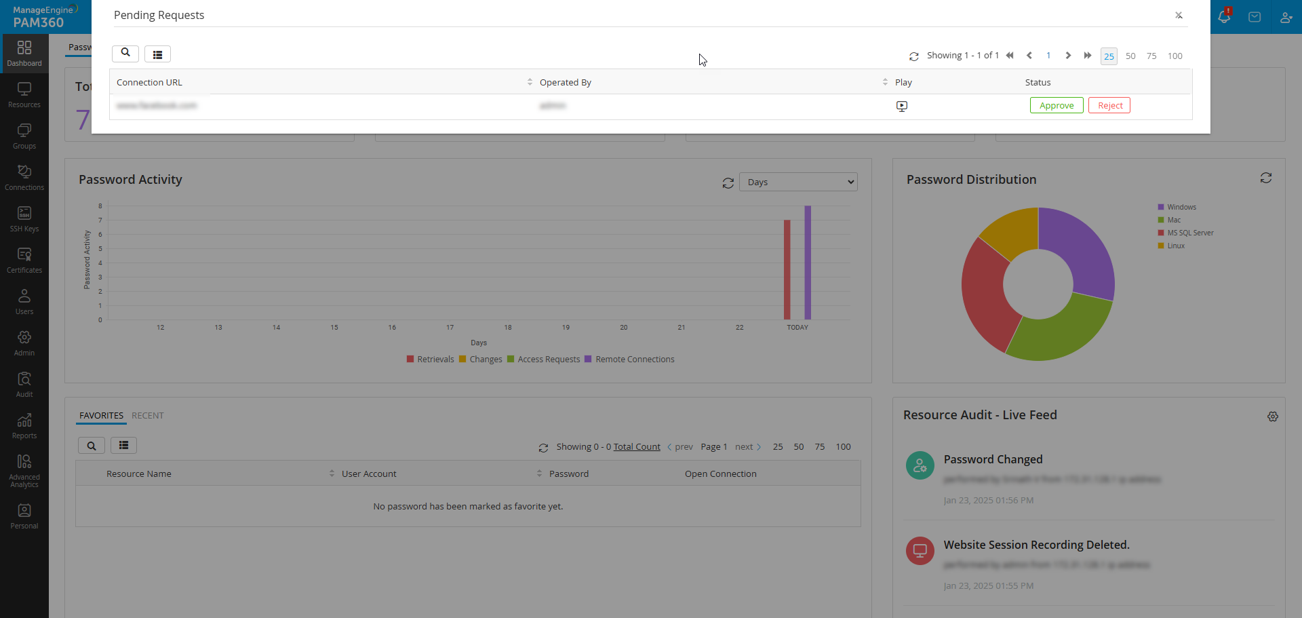Open Connections in the sidebar
1302x618 pixels.
pyautogui.click(x=24, y=178)
